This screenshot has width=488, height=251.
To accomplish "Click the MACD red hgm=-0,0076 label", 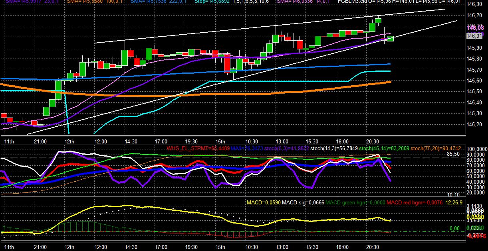I will [x=414, y=203].
